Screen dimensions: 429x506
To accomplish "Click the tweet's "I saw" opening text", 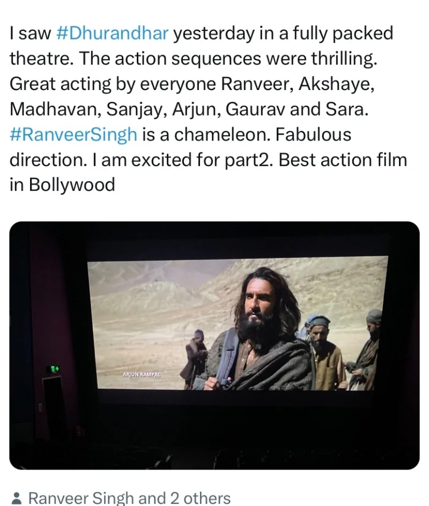I will [31, 33].
